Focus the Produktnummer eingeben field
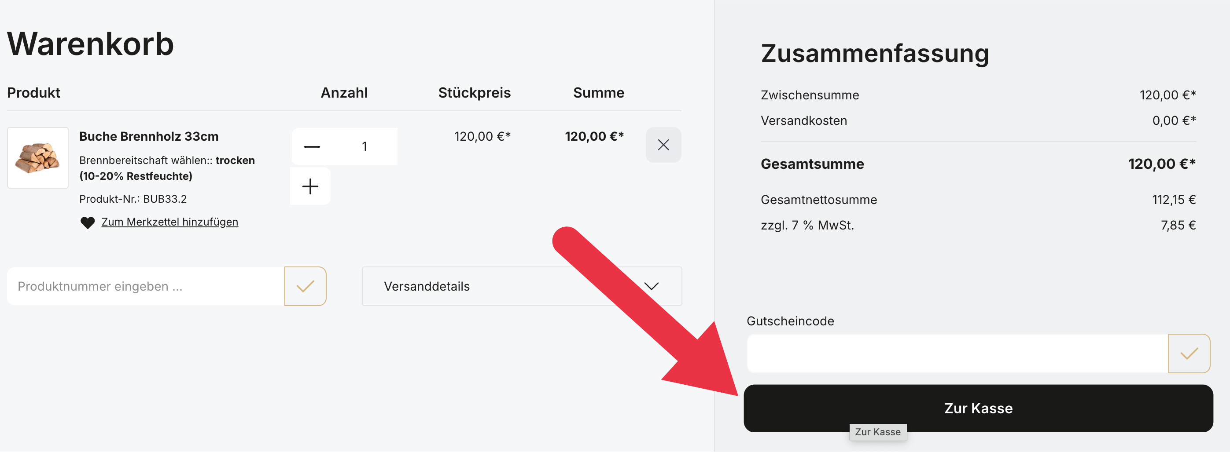The width and height of the screenshot is (1230, 452). [146, 286]
